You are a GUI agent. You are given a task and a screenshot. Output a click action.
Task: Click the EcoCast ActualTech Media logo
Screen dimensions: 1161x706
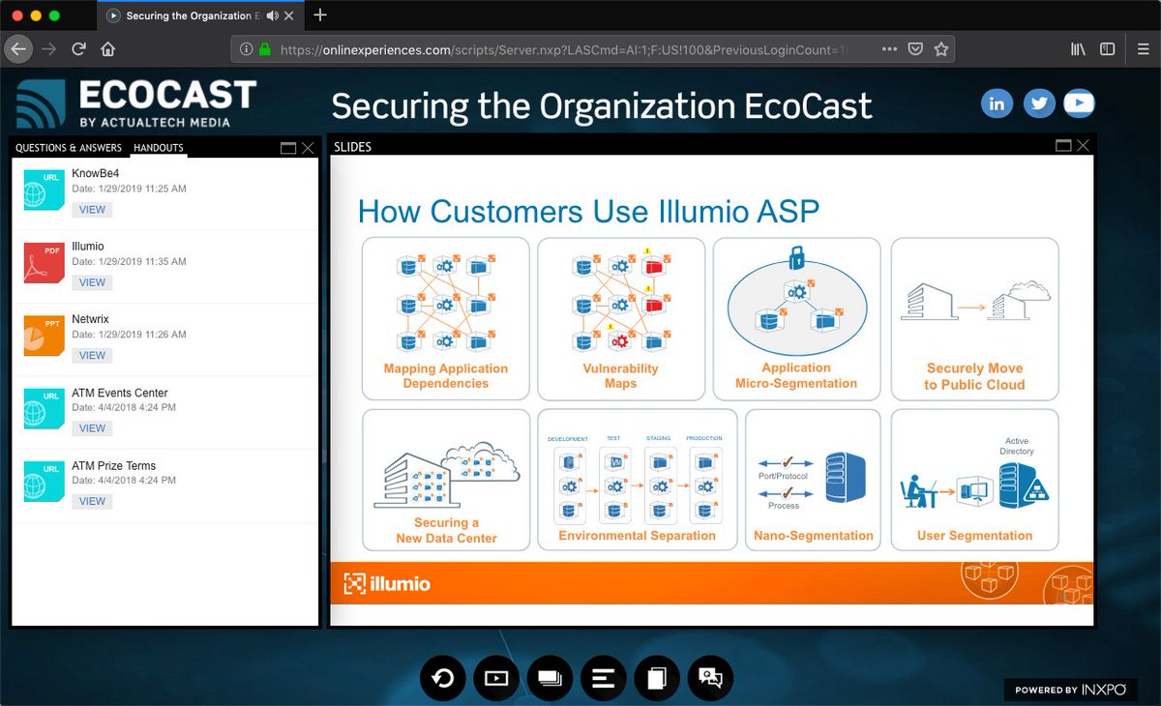click(135, 103)
